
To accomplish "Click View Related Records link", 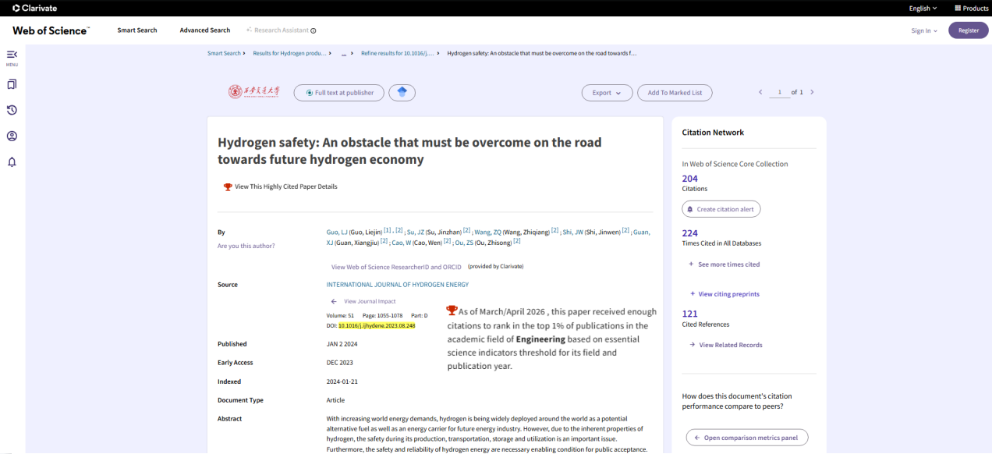I will click(726, 345).
